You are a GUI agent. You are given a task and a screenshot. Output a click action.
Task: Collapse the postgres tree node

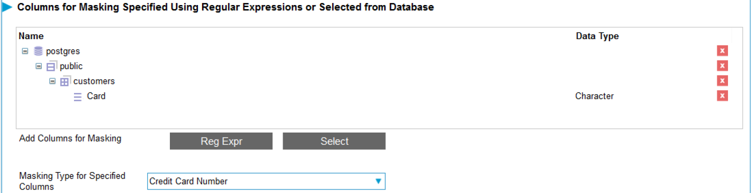(25, 51)
